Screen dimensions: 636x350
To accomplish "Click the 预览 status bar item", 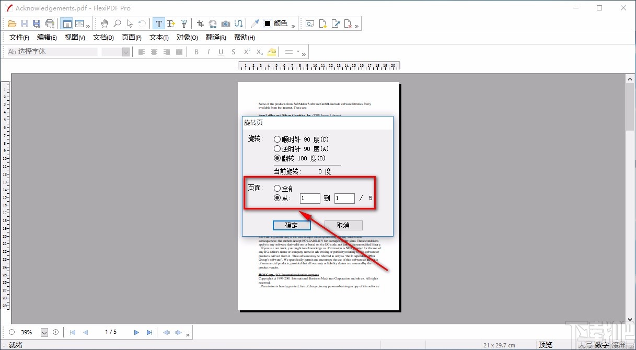I will click(546, 345).
